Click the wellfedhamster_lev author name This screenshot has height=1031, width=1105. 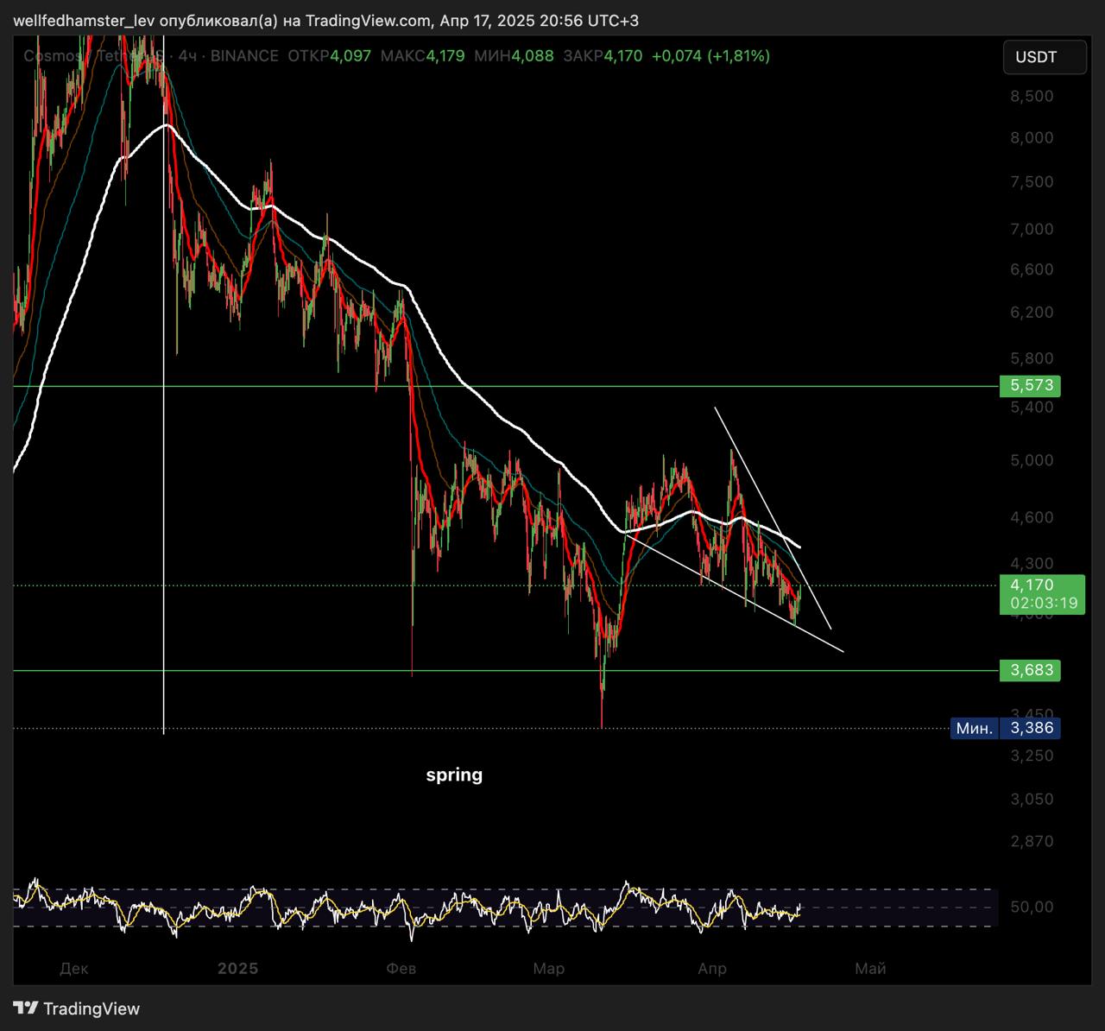pos(84,21)
